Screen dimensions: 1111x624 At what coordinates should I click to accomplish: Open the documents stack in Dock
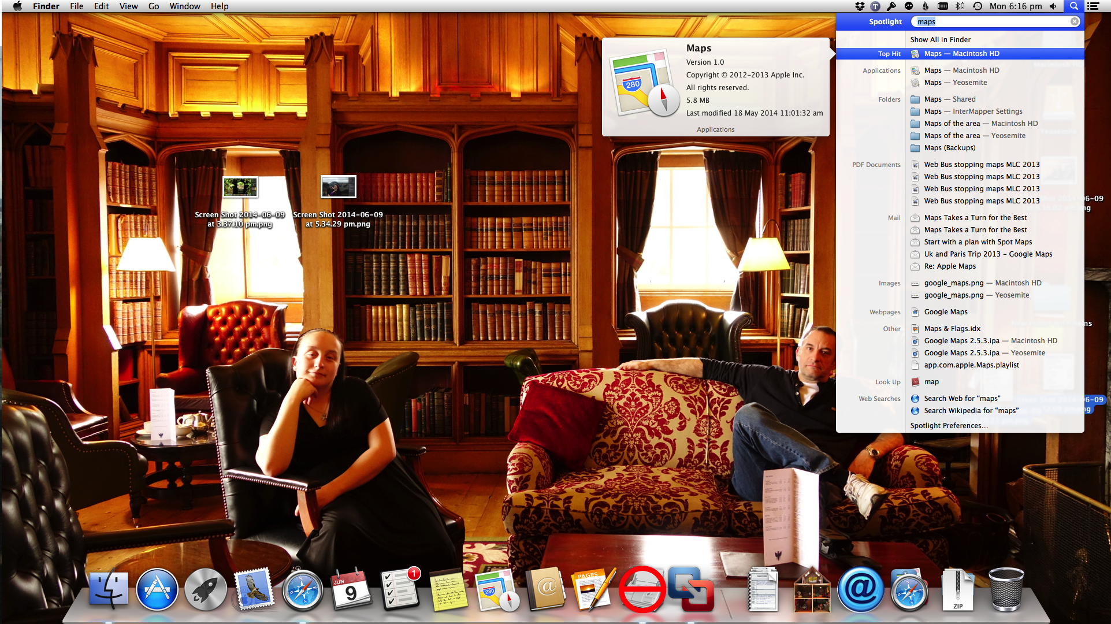[x=763, y=590]
